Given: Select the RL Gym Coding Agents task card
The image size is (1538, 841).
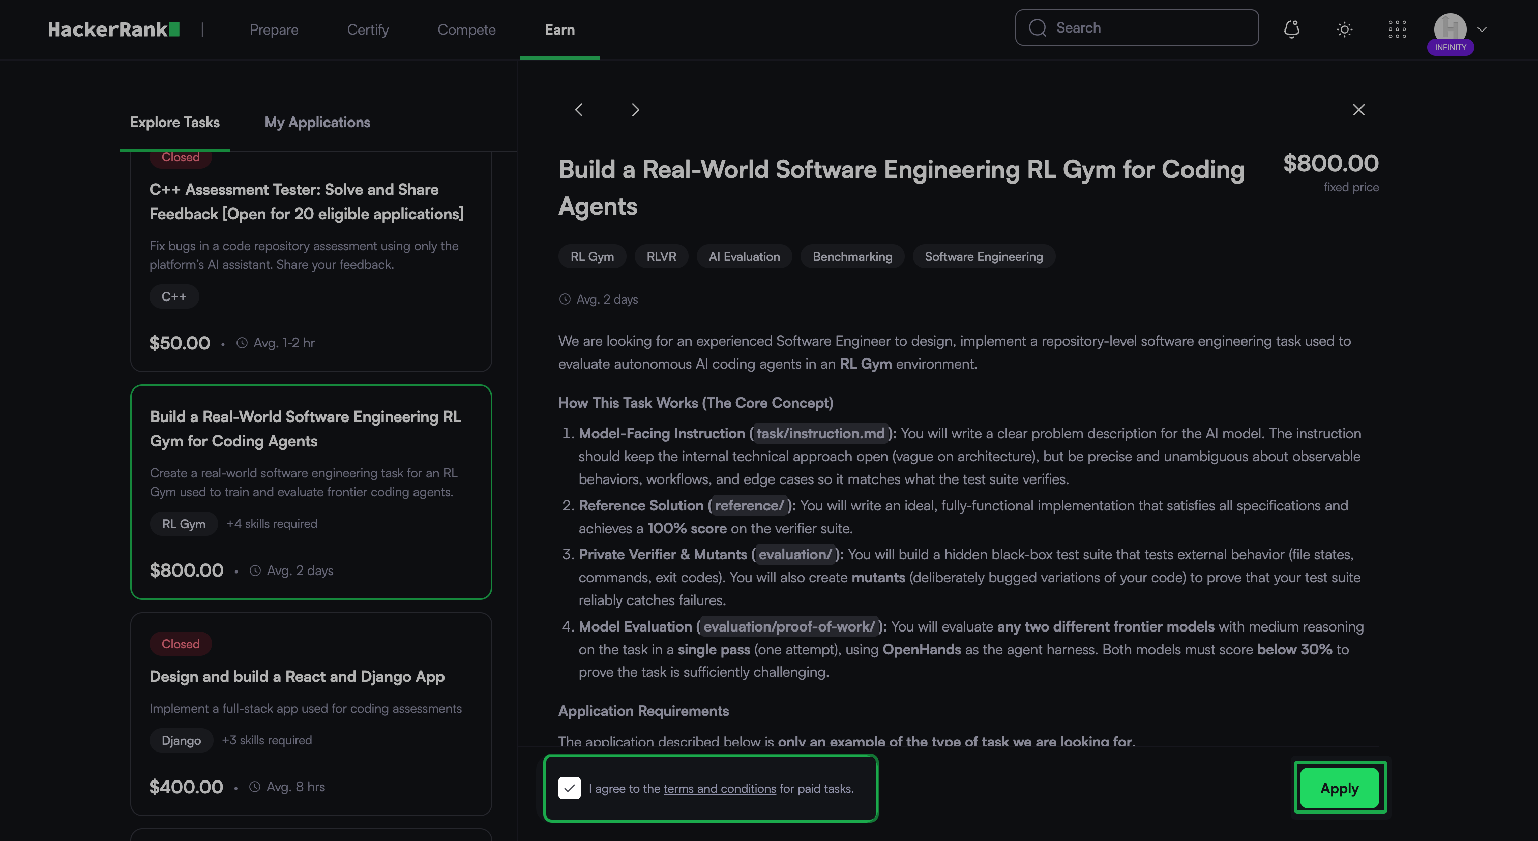Looking at the screenshot, I should pos(311,492).
